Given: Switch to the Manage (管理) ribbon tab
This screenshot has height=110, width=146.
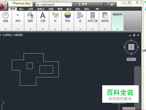Looking at the screenshot, I should [x=60, y=9].
